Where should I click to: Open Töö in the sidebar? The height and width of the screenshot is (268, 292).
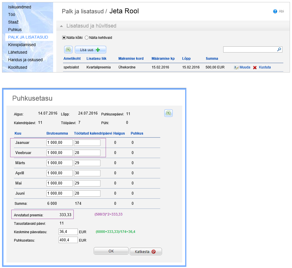(12, 15)
